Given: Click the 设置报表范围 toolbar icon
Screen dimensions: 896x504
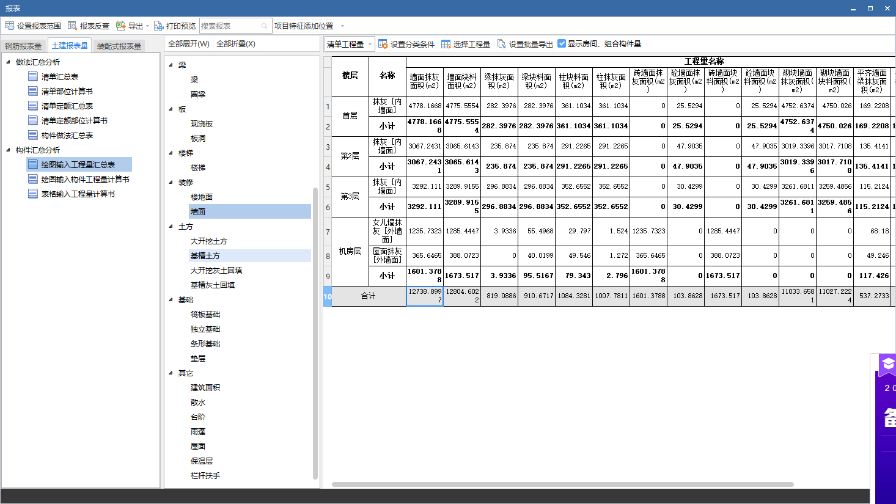Looking at the screenshot, I should pos(9,26).
